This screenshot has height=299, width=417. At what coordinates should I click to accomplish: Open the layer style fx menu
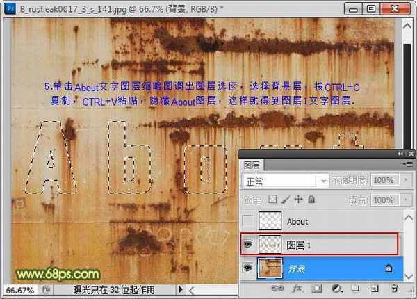[x=297, y=289]
